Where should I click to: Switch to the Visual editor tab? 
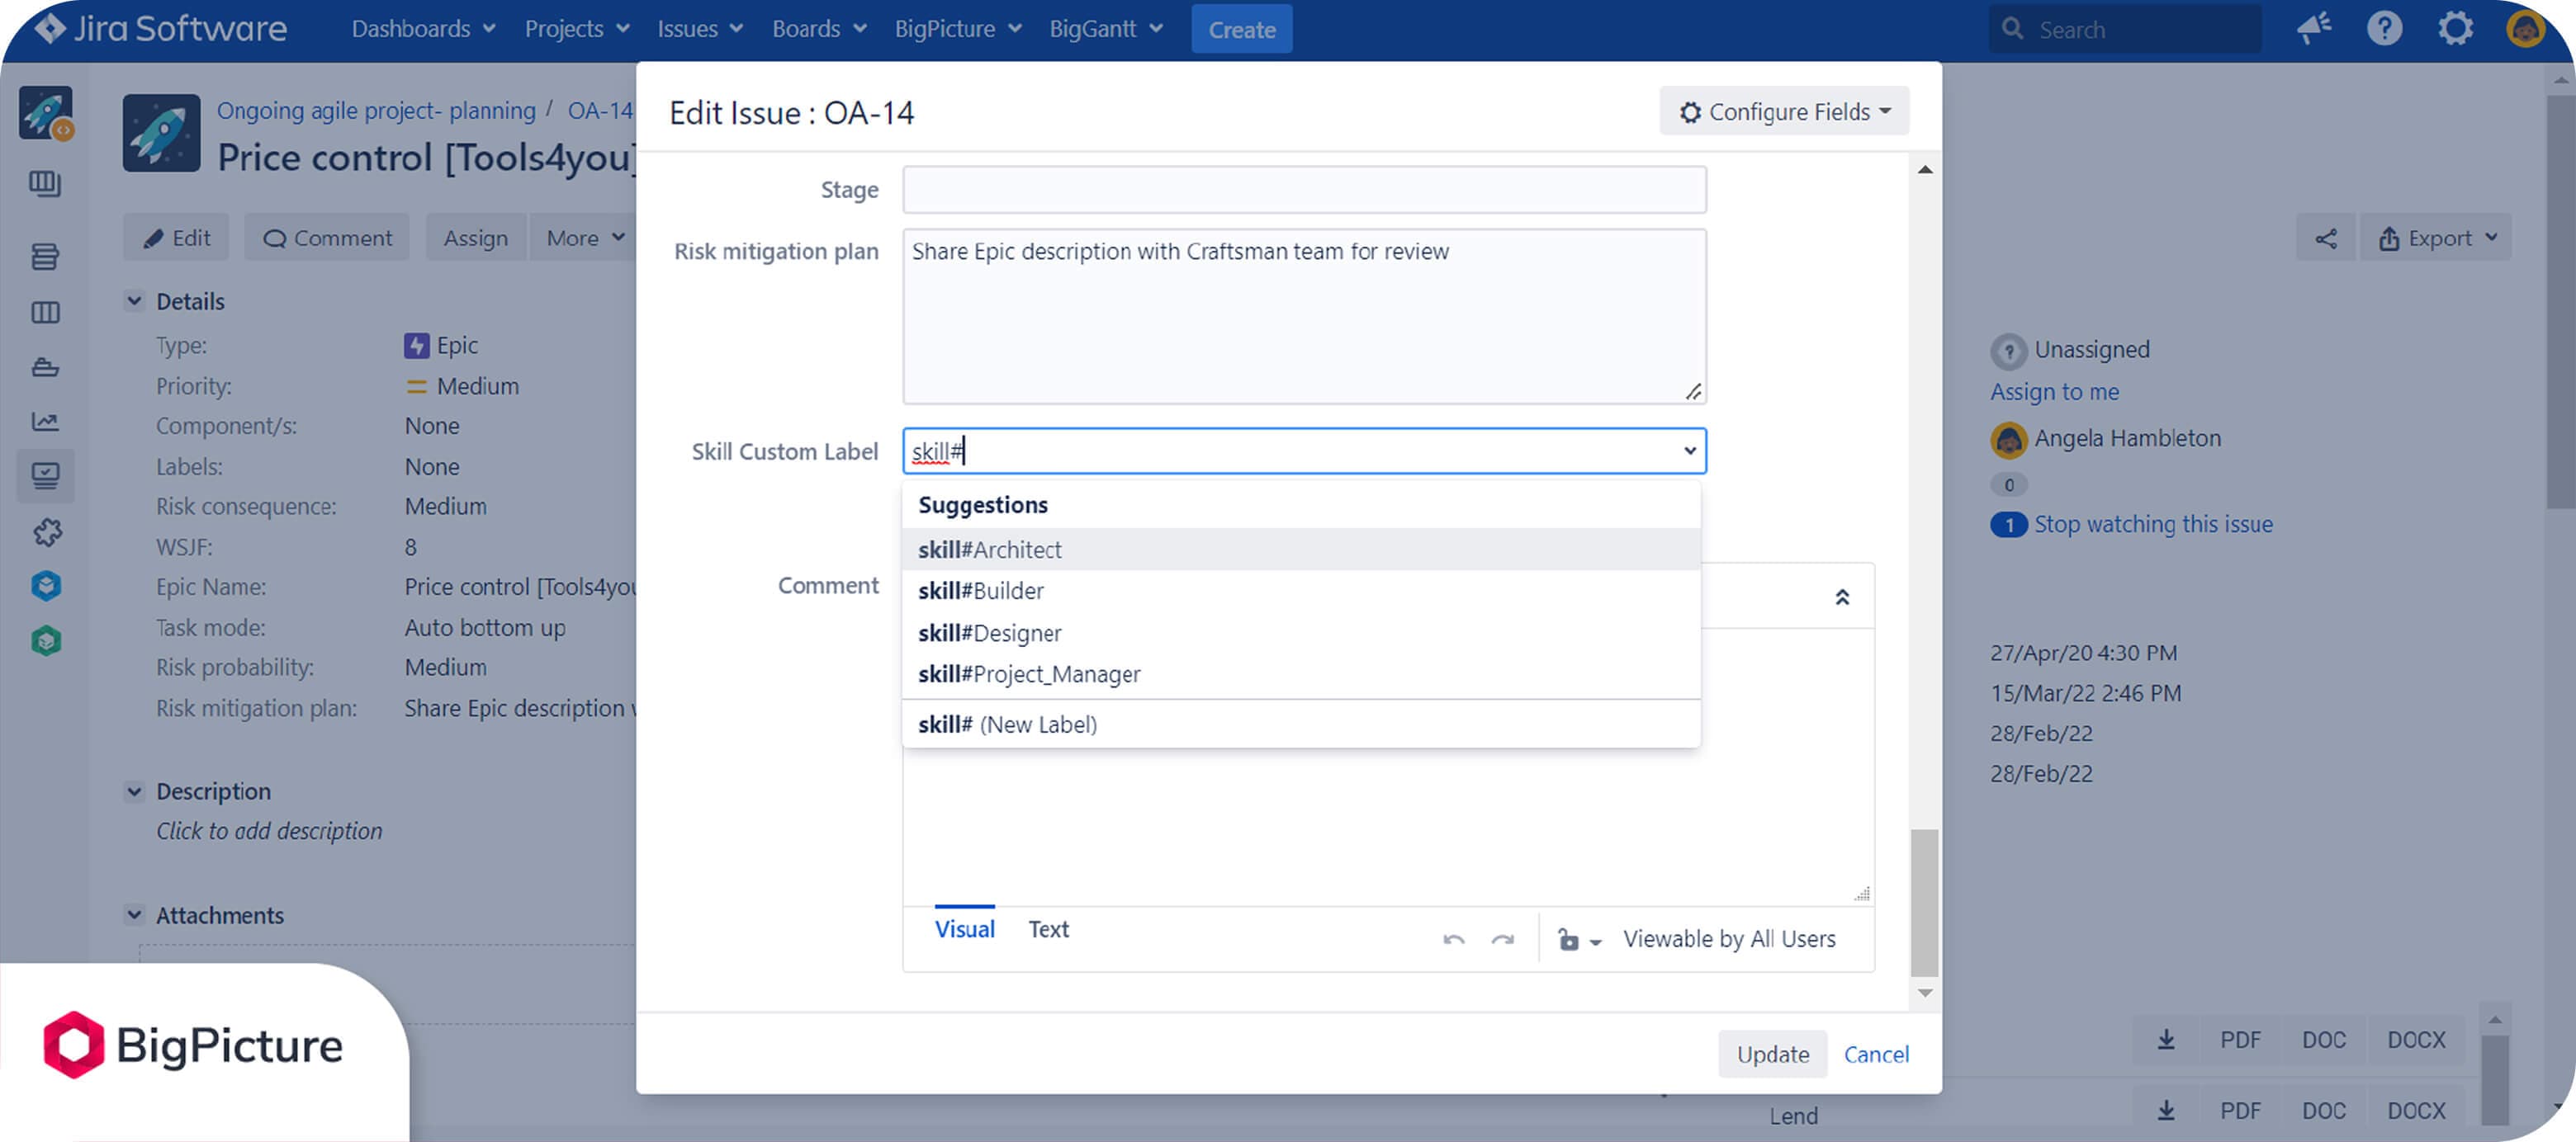coord(964,929)
